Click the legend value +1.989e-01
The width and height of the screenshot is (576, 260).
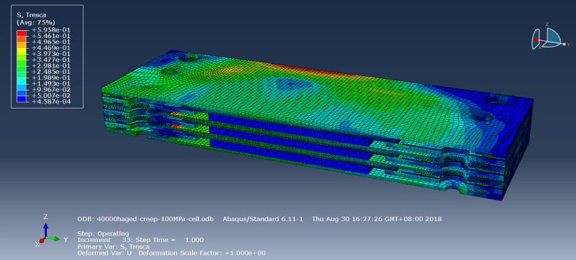coord(52,78)
